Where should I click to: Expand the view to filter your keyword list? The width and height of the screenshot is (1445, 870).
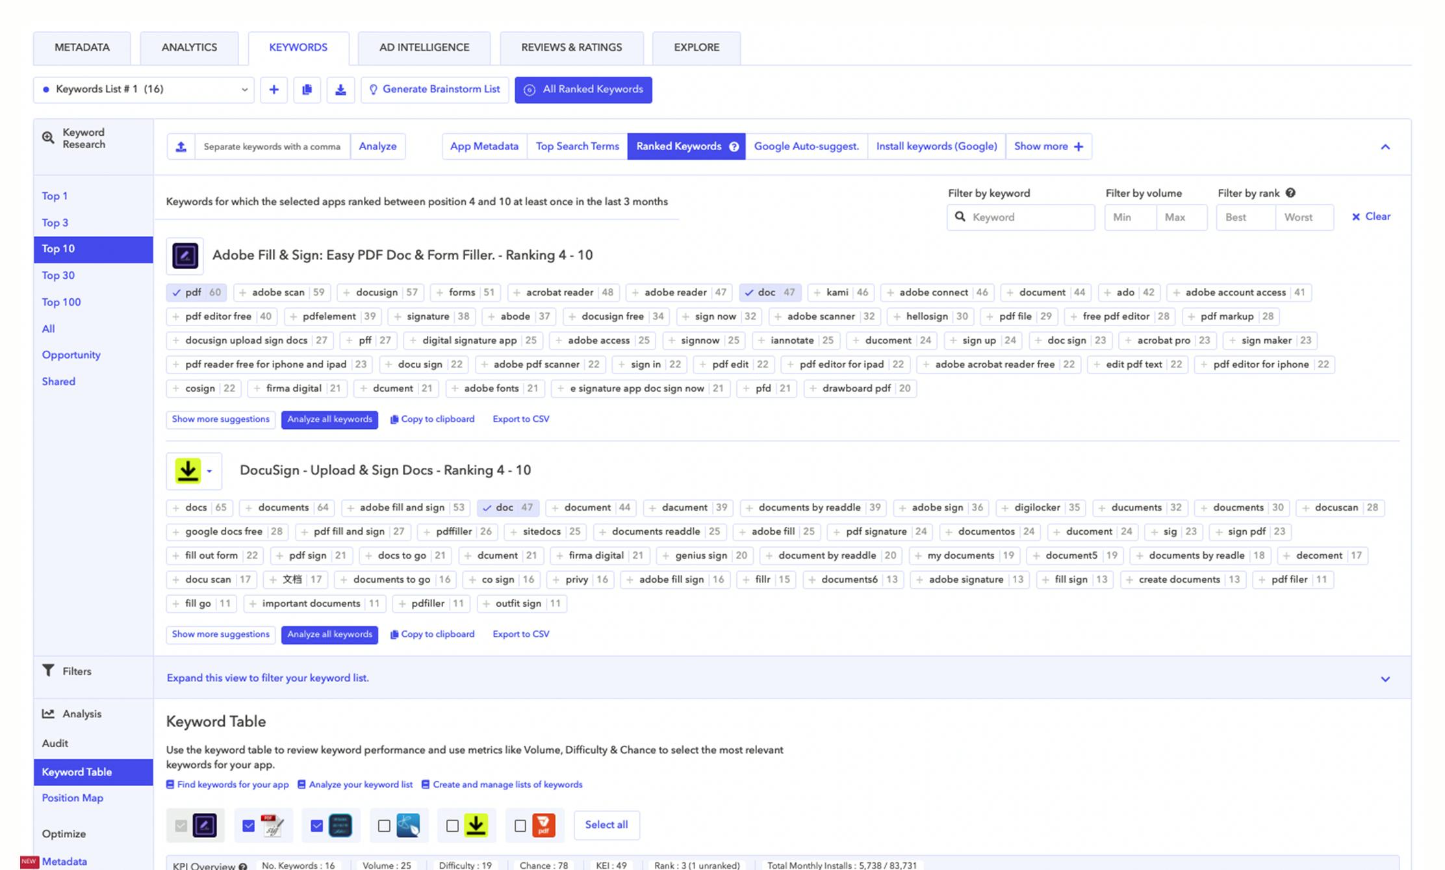[x=268, y=678]
